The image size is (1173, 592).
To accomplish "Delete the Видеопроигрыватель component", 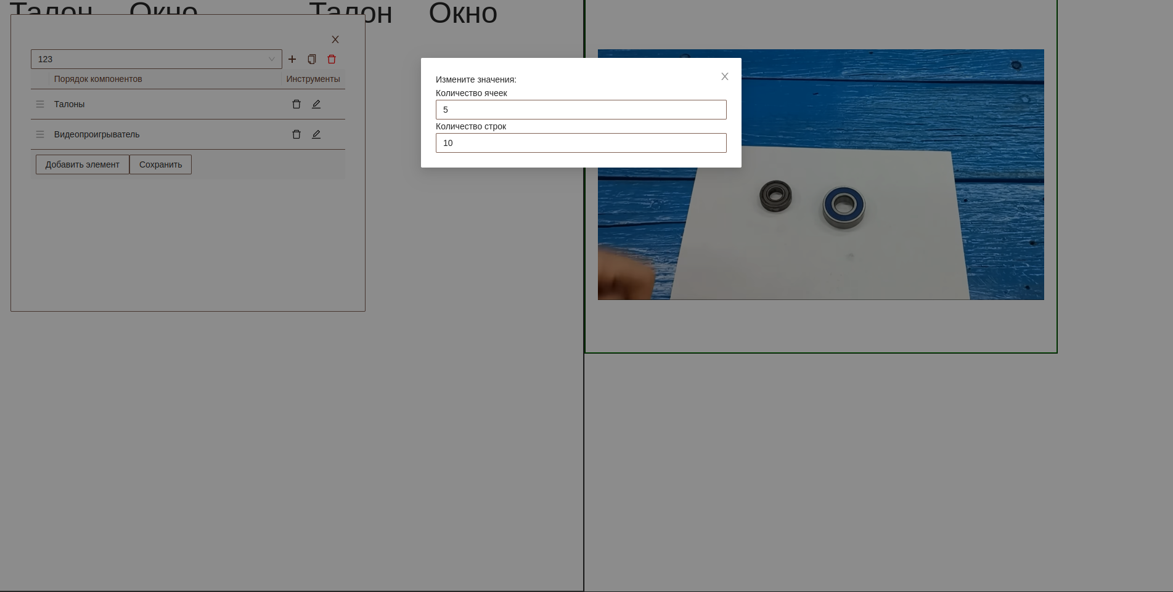I will tap(296, 134).
